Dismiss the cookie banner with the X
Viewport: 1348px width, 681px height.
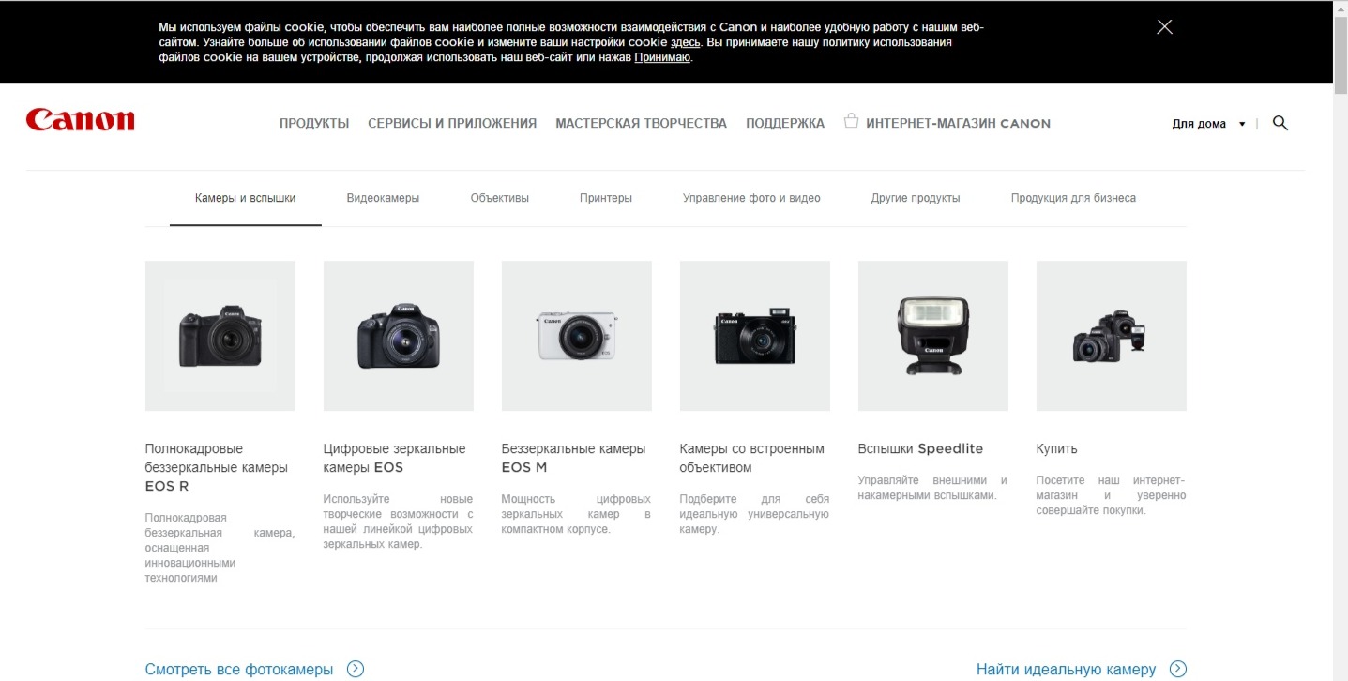coord(1164,27)
